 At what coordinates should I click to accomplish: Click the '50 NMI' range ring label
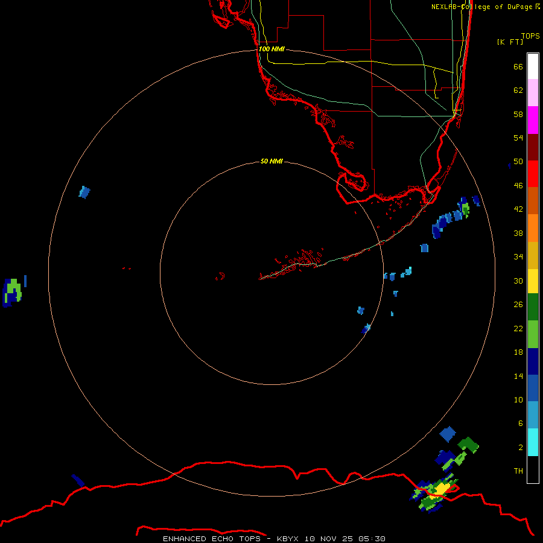271,161
